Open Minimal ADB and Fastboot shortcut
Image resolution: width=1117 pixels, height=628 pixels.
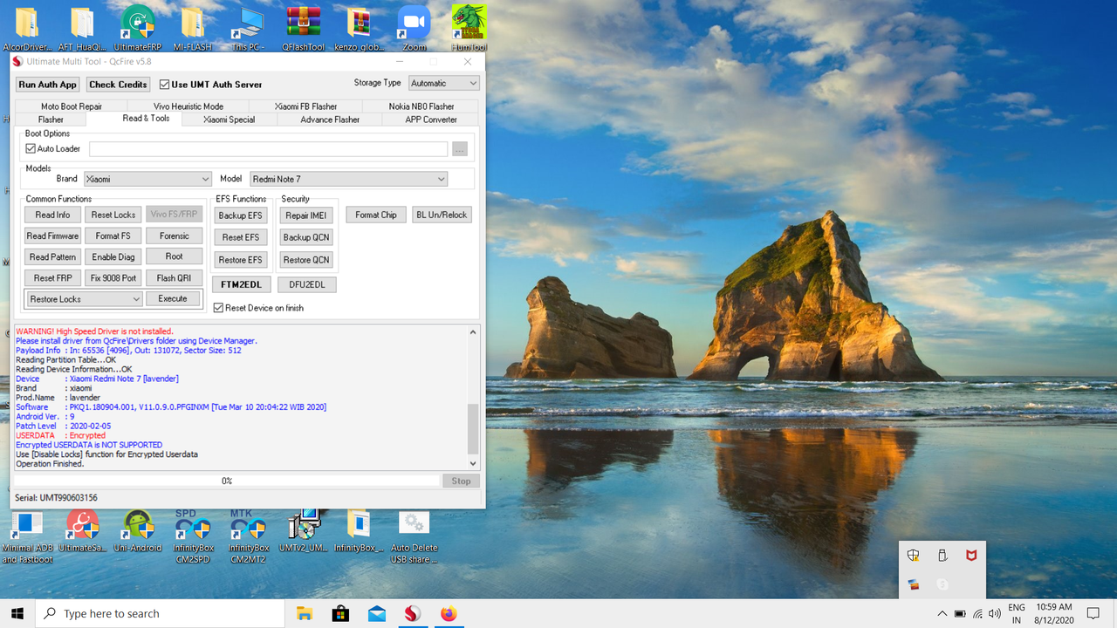pyautogui.click(x=27, y=536)
